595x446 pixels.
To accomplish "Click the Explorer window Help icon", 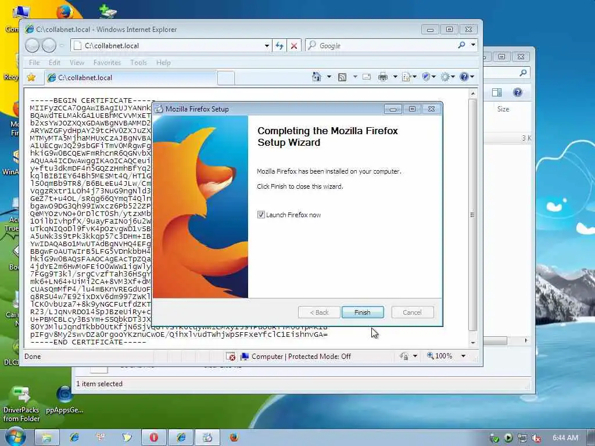I will 517,92.
